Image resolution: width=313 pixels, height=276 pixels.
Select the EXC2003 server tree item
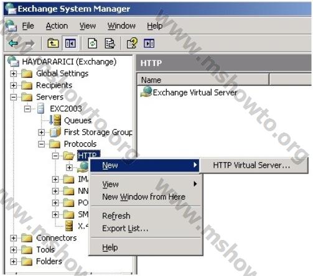coord(66,109)
